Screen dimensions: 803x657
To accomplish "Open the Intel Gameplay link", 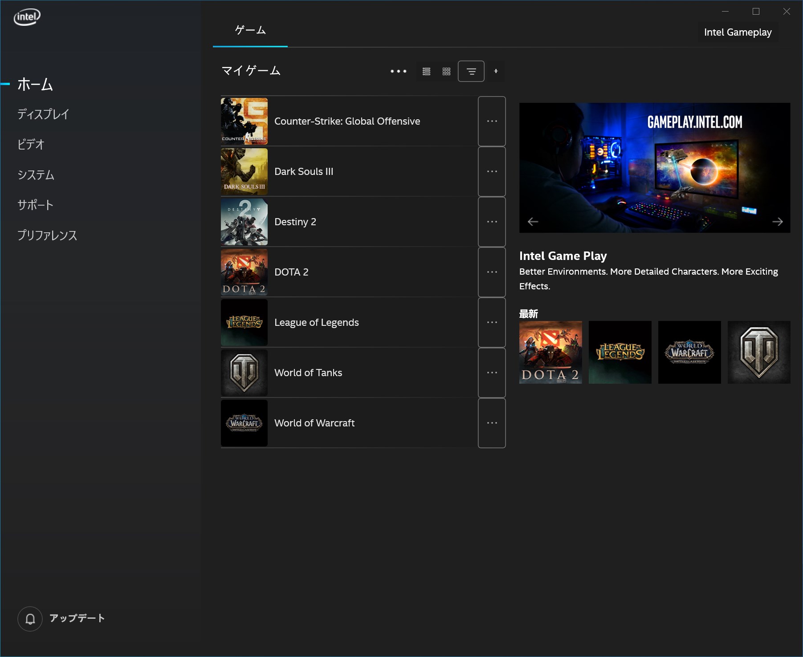I will (x=738, y=32).
